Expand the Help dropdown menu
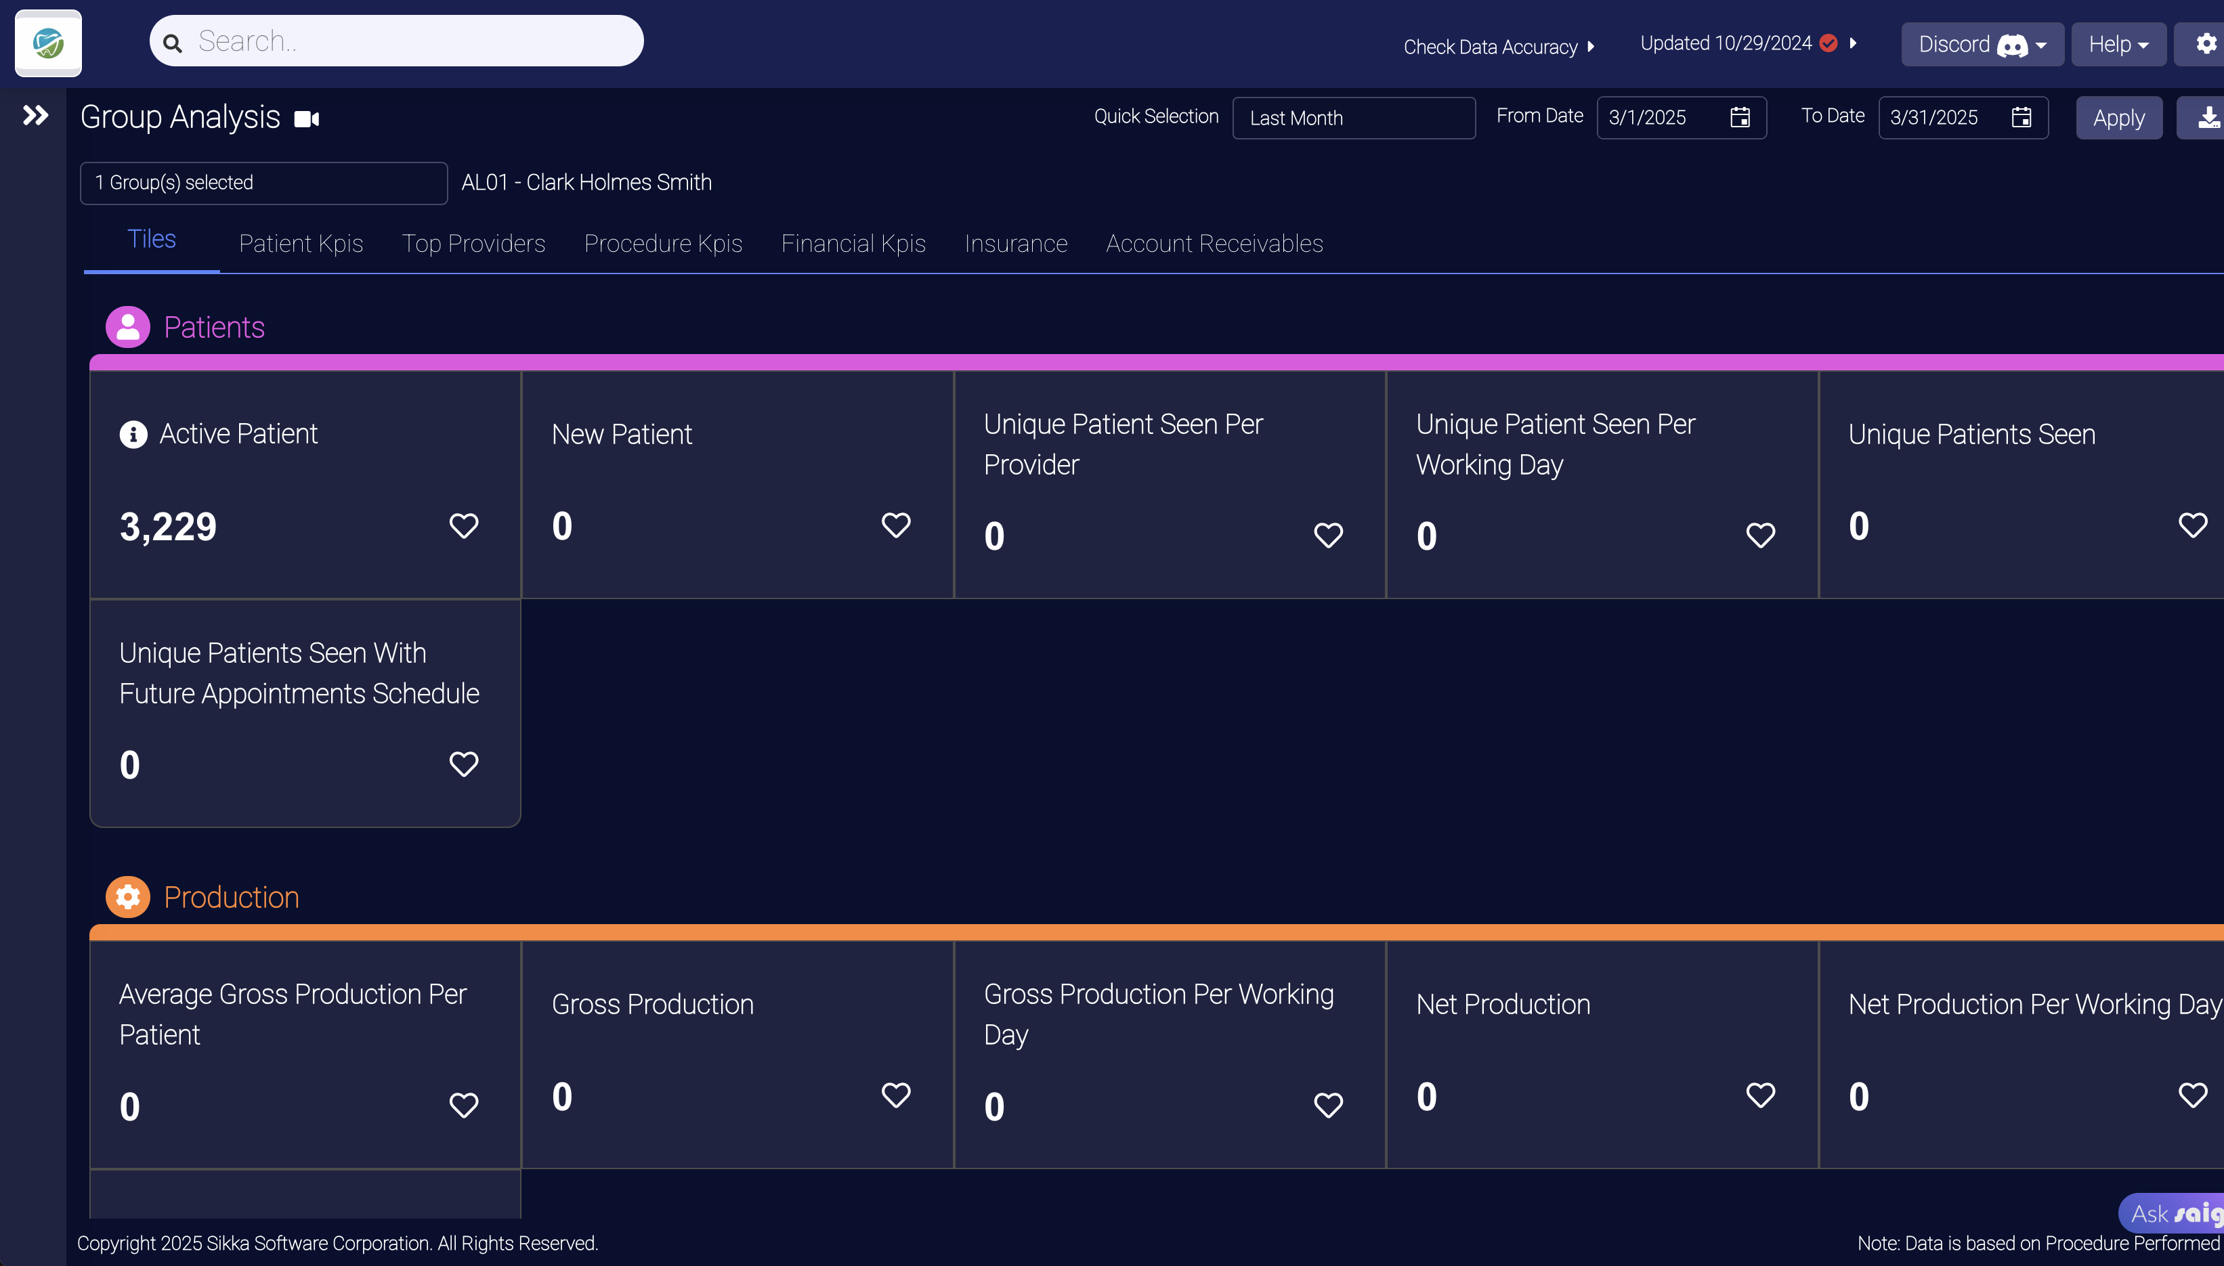This screenshot has height=1266, width=2224. (x=2118, y=45)
